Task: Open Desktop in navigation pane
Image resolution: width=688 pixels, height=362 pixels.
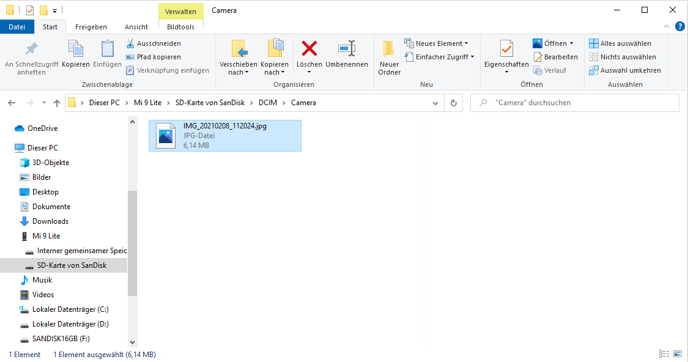Action: (x=39, y=192)
